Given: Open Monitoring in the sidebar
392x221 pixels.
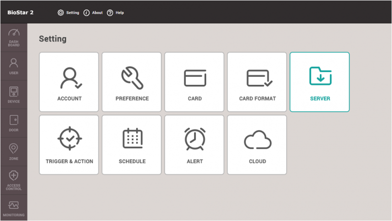Looking at the screenshot, I should point(14,208).
